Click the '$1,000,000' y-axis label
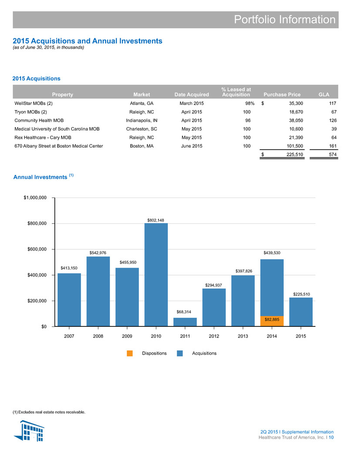This screenshot has width=348, height=450. pos(35,198)
